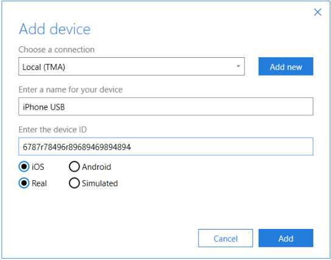The height and width of the screenshot is (260, 331).
Task: Click the Add new connection button
Action: (x=286, y=66)
